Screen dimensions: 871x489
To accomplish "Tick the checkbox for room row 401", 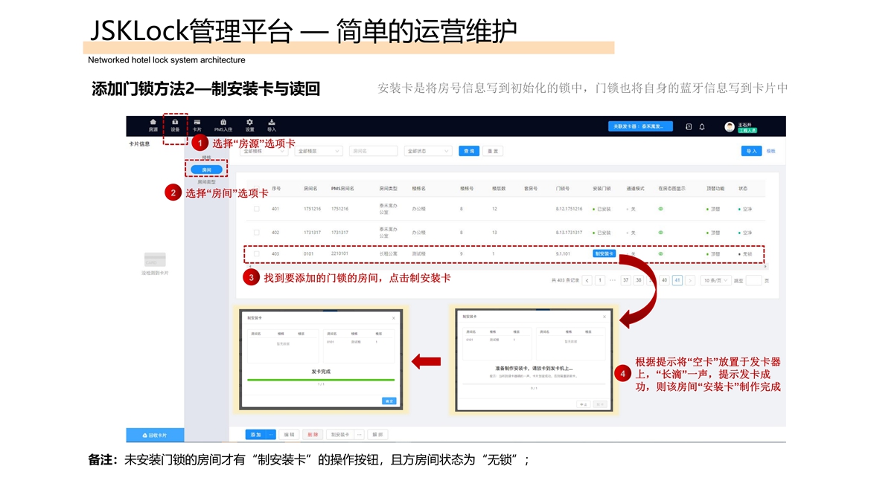I will pos(257,210).
